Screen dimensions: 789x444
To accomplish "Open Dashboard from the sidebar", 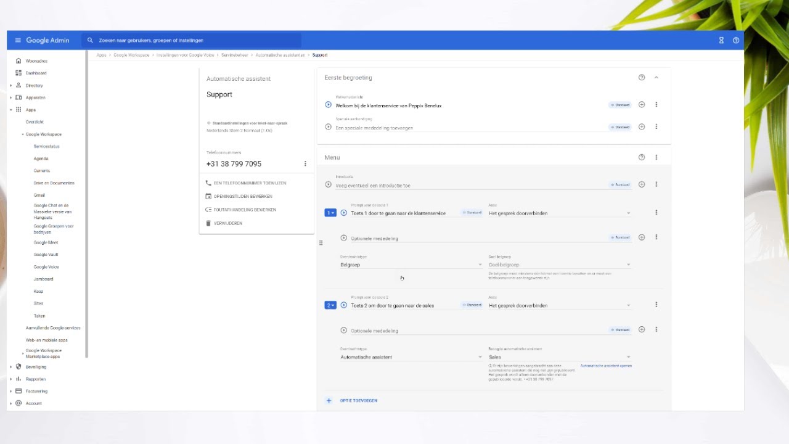I will tap(36, 73).
